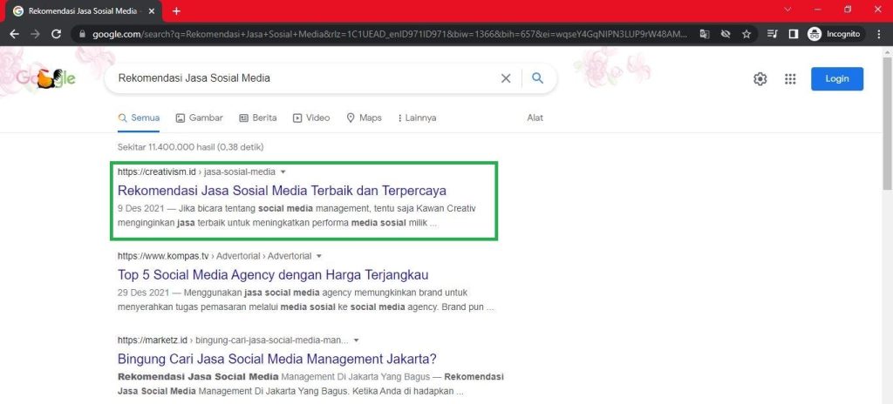
Task: Expand options arrow next to marketz.id URL
Action: point(357,340)
